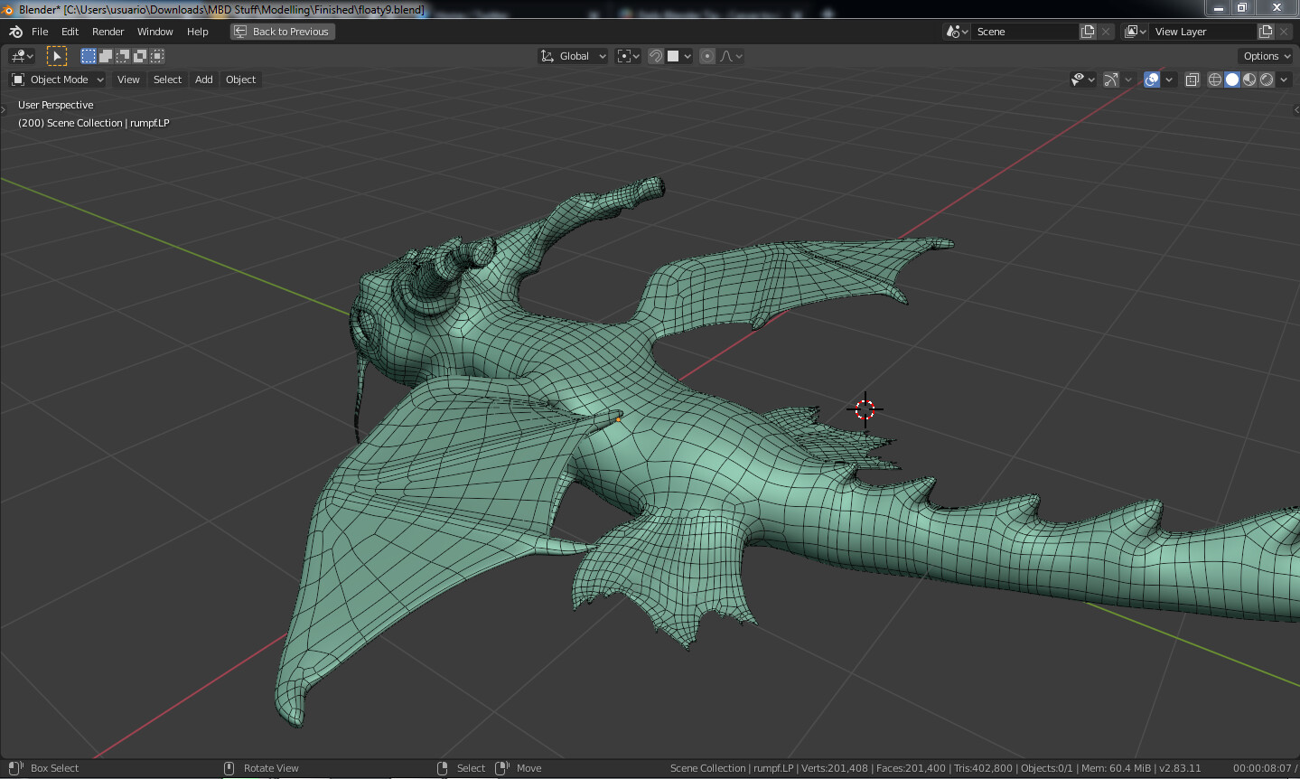Click the Scene name field
This screenshot has height=779, width=1300.
click(x=1025, y=32)
